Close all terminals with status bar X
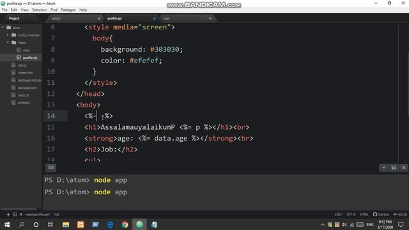Image resolution: width=409 pixels, height=230 pixels. 21,215
